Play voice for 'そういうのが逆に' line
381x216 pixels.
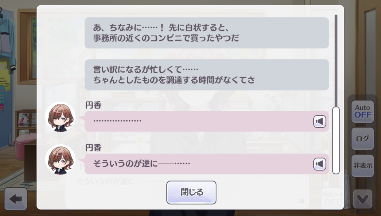tap(320, 164)
